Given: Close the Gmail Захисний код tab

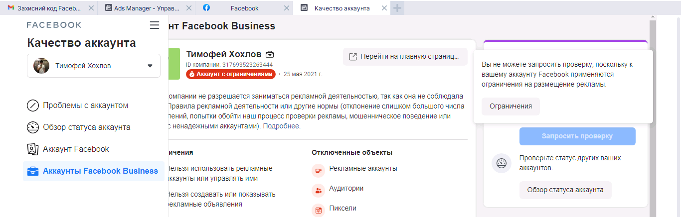Looking at the screenshot, I should point(90,8).
